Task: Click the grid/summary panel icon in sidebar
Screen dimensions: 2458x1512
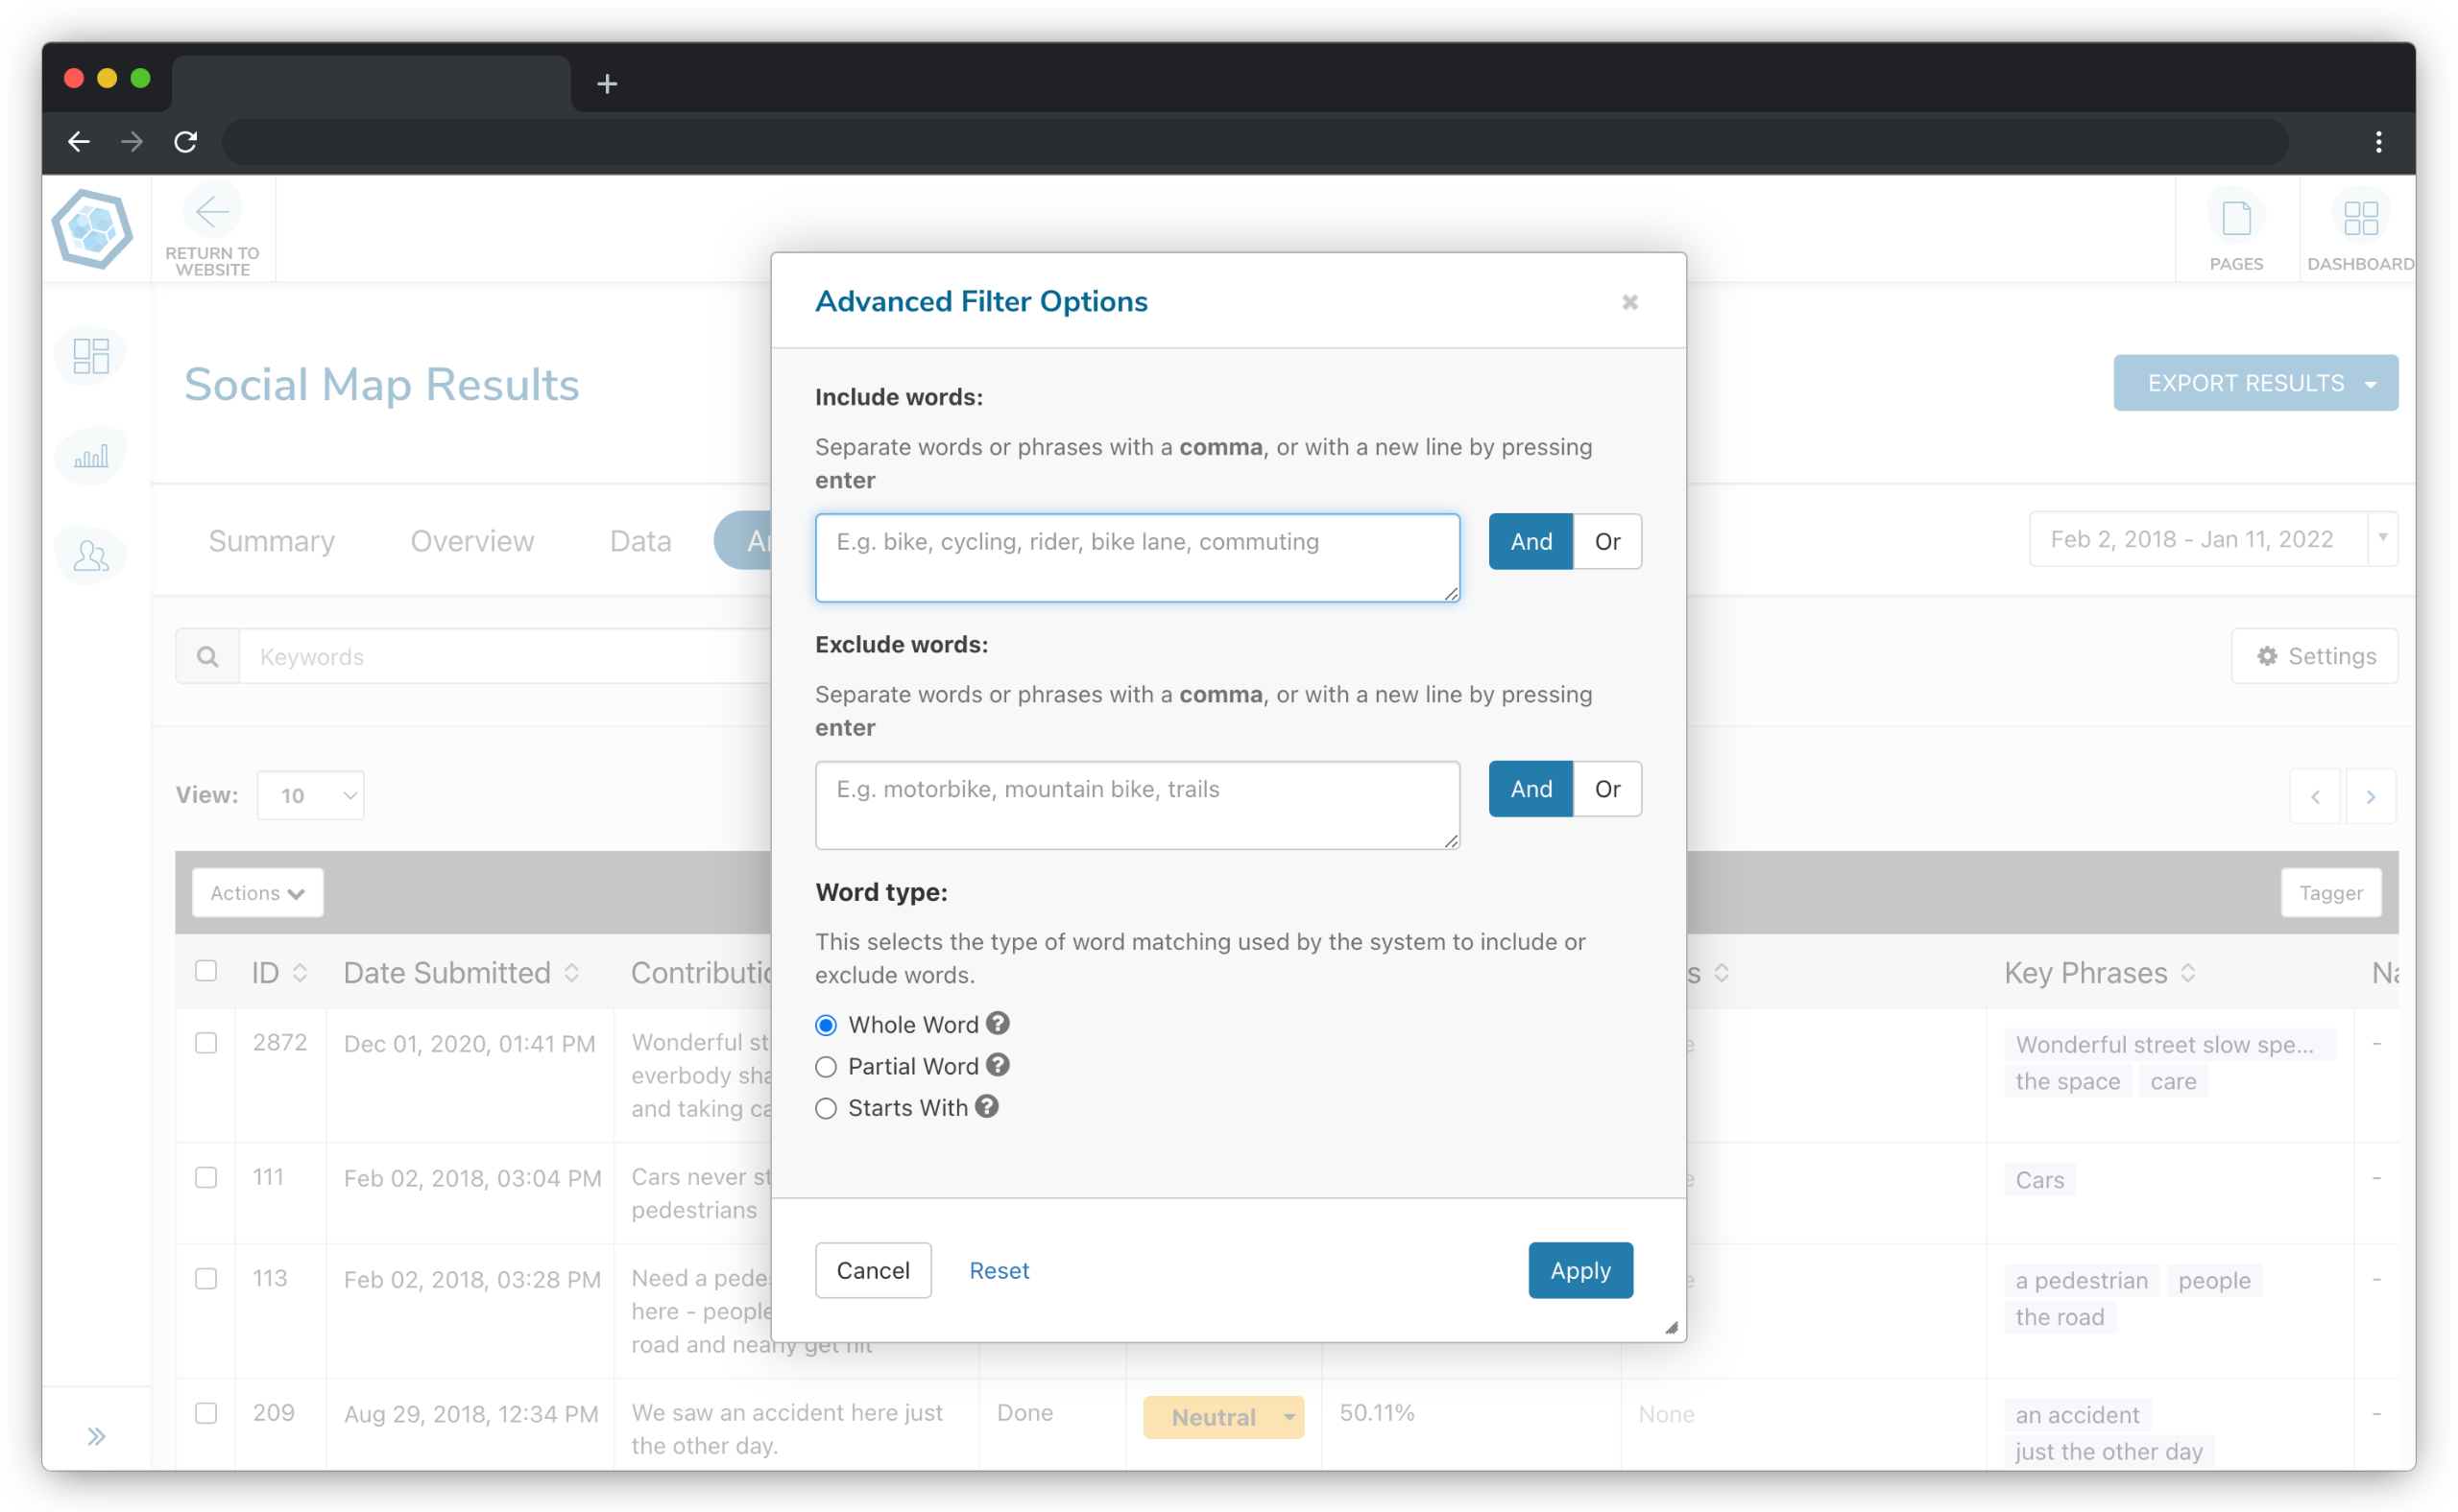Action: 89,351
